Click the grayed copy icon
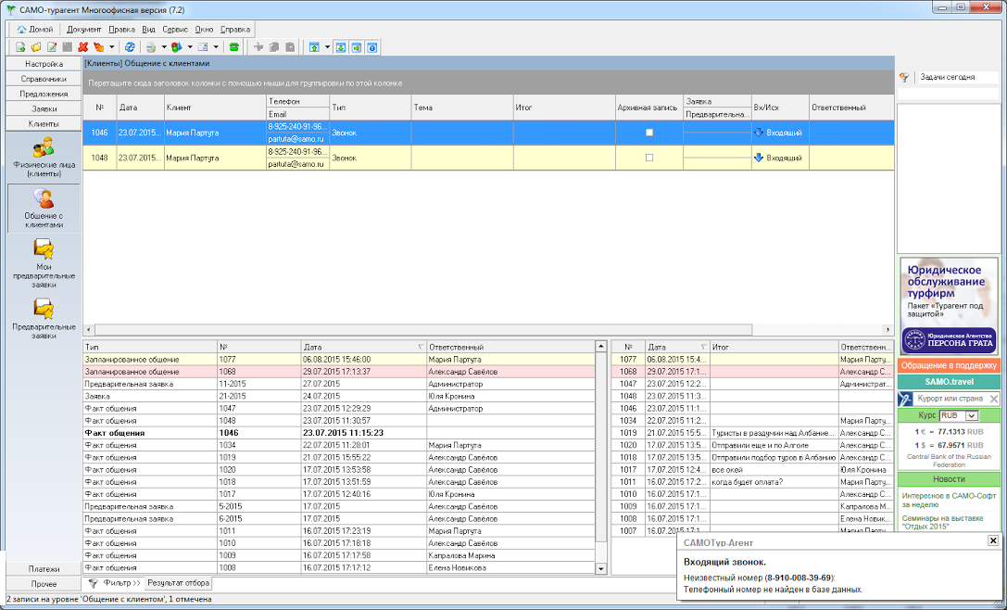 (x=274, y=47)
